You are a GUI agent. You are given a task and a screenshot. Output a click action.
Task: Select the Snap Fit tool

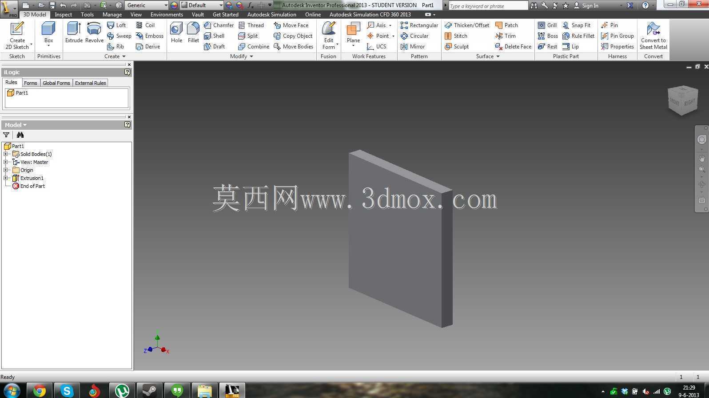pyautogui.click(x=576, y=25)
